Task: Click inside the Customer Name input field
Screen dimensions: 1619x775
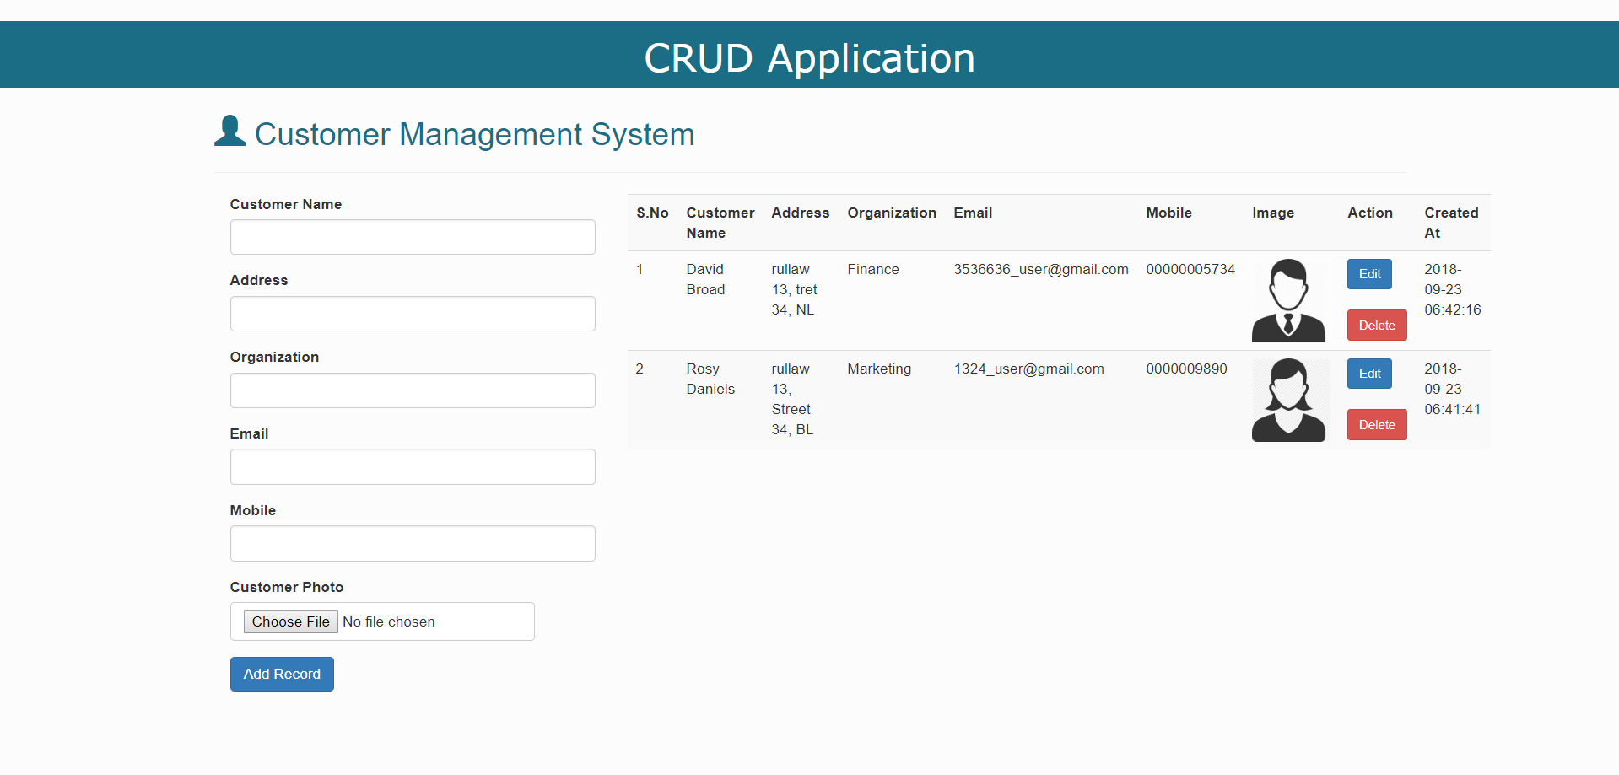Action: pyautogui.click(x=412, y=237)
